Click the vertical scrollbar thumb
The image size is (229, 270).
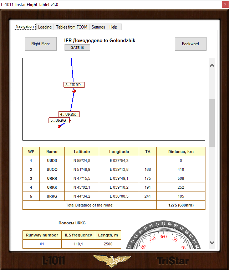(212, 123)
